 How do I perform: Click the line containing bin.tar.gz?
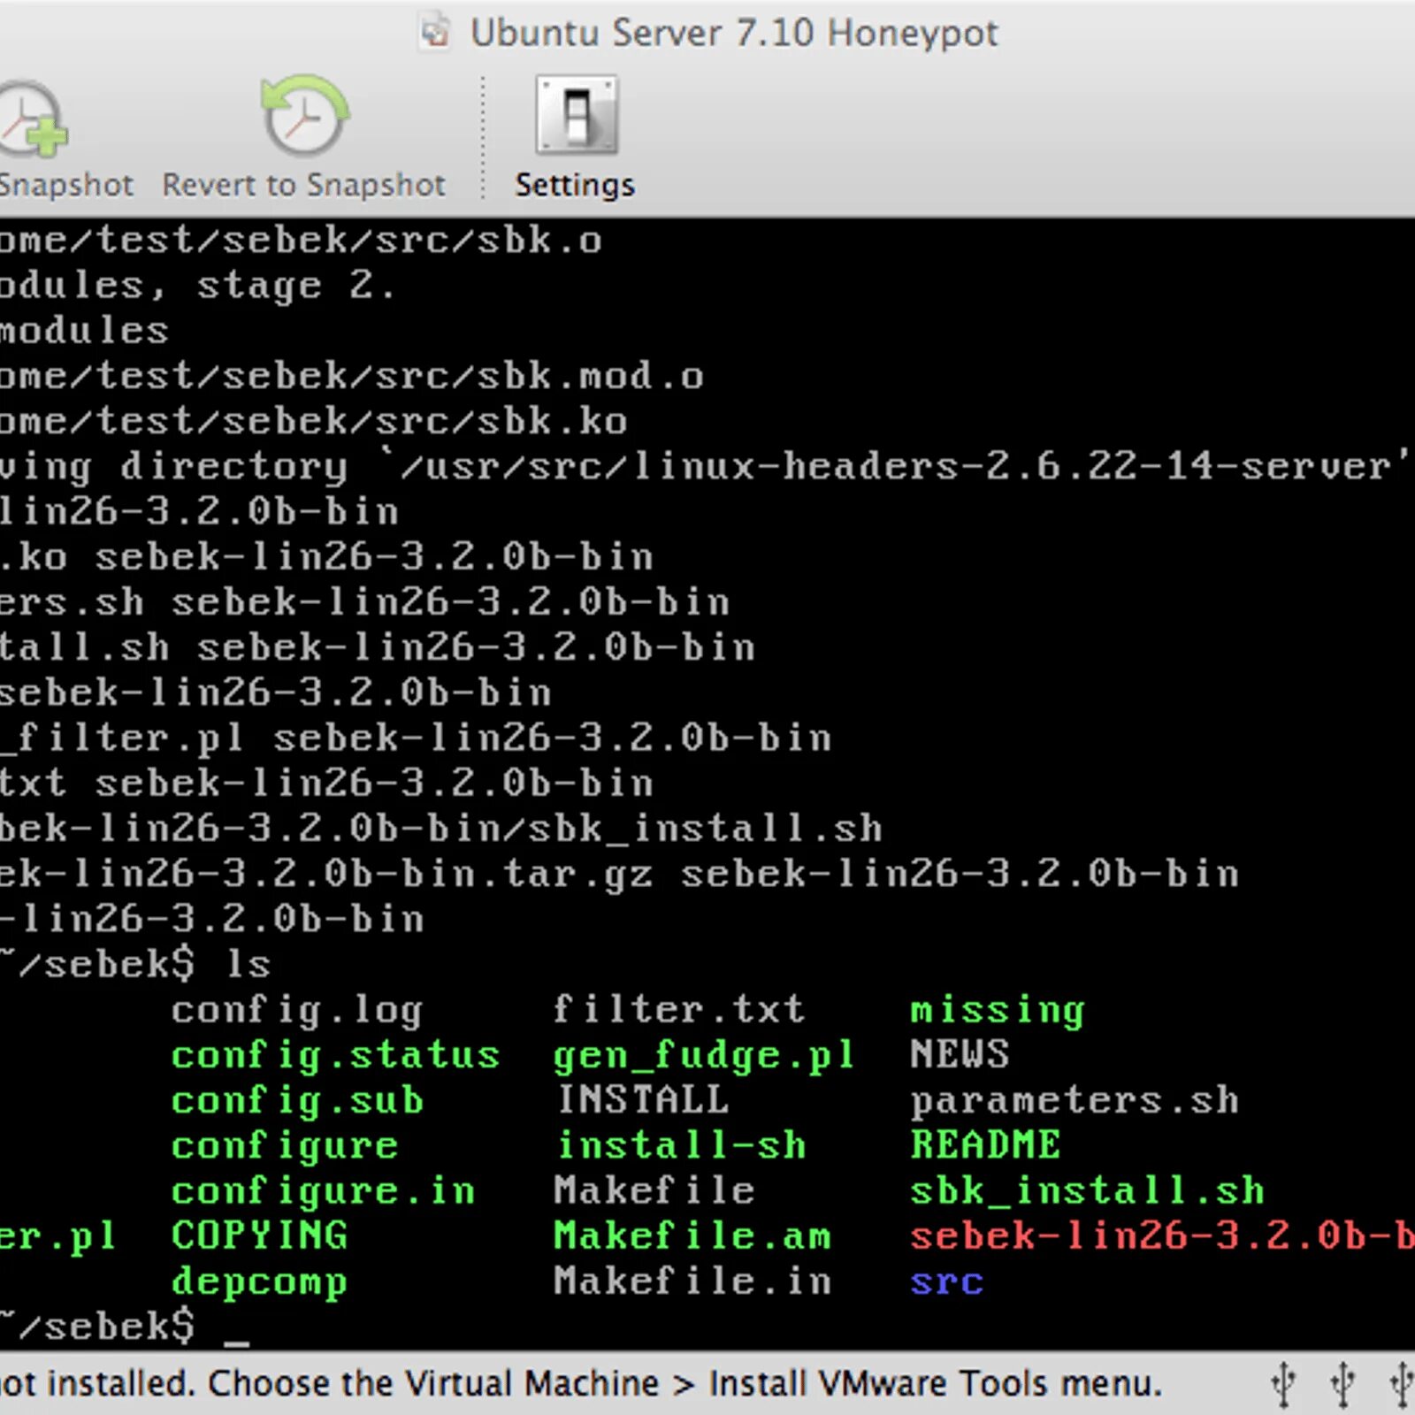[x=619, y=874]
